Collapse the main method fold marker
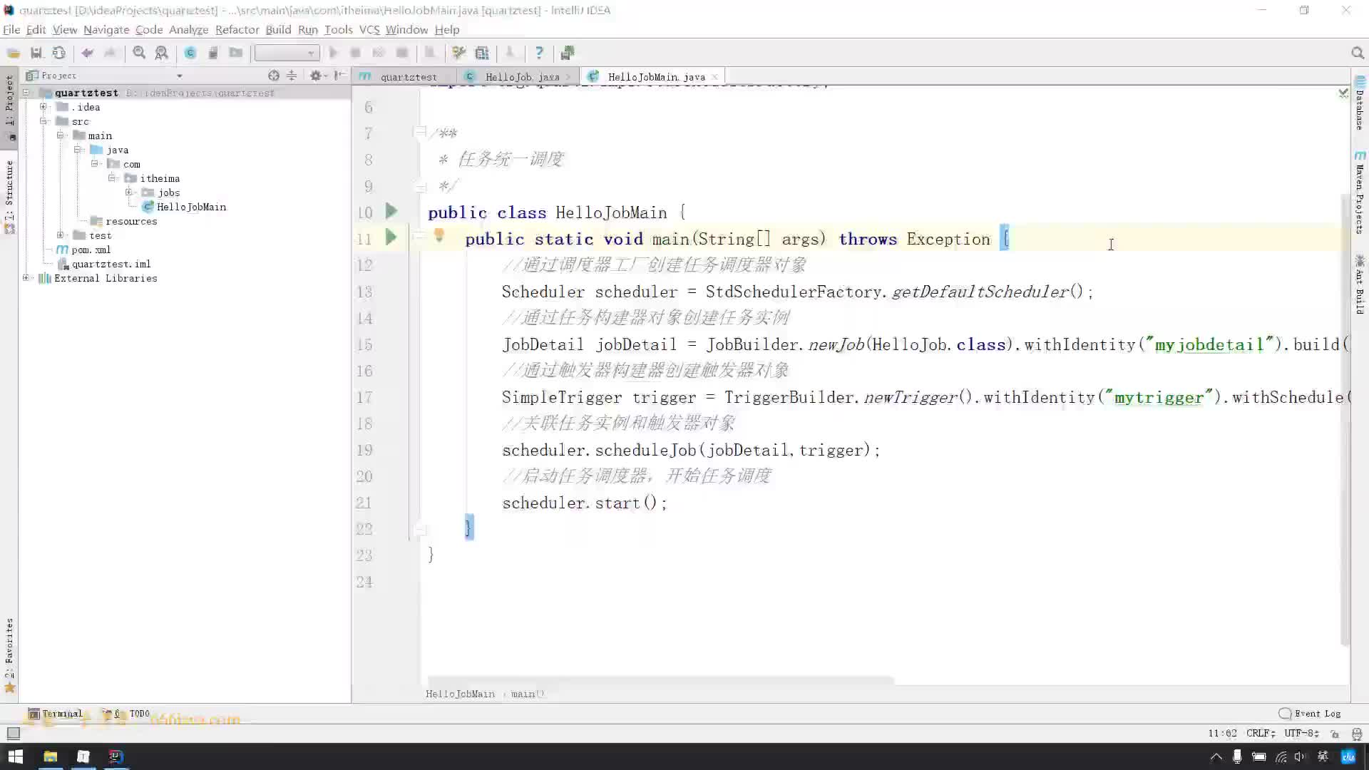 point(420,236)
